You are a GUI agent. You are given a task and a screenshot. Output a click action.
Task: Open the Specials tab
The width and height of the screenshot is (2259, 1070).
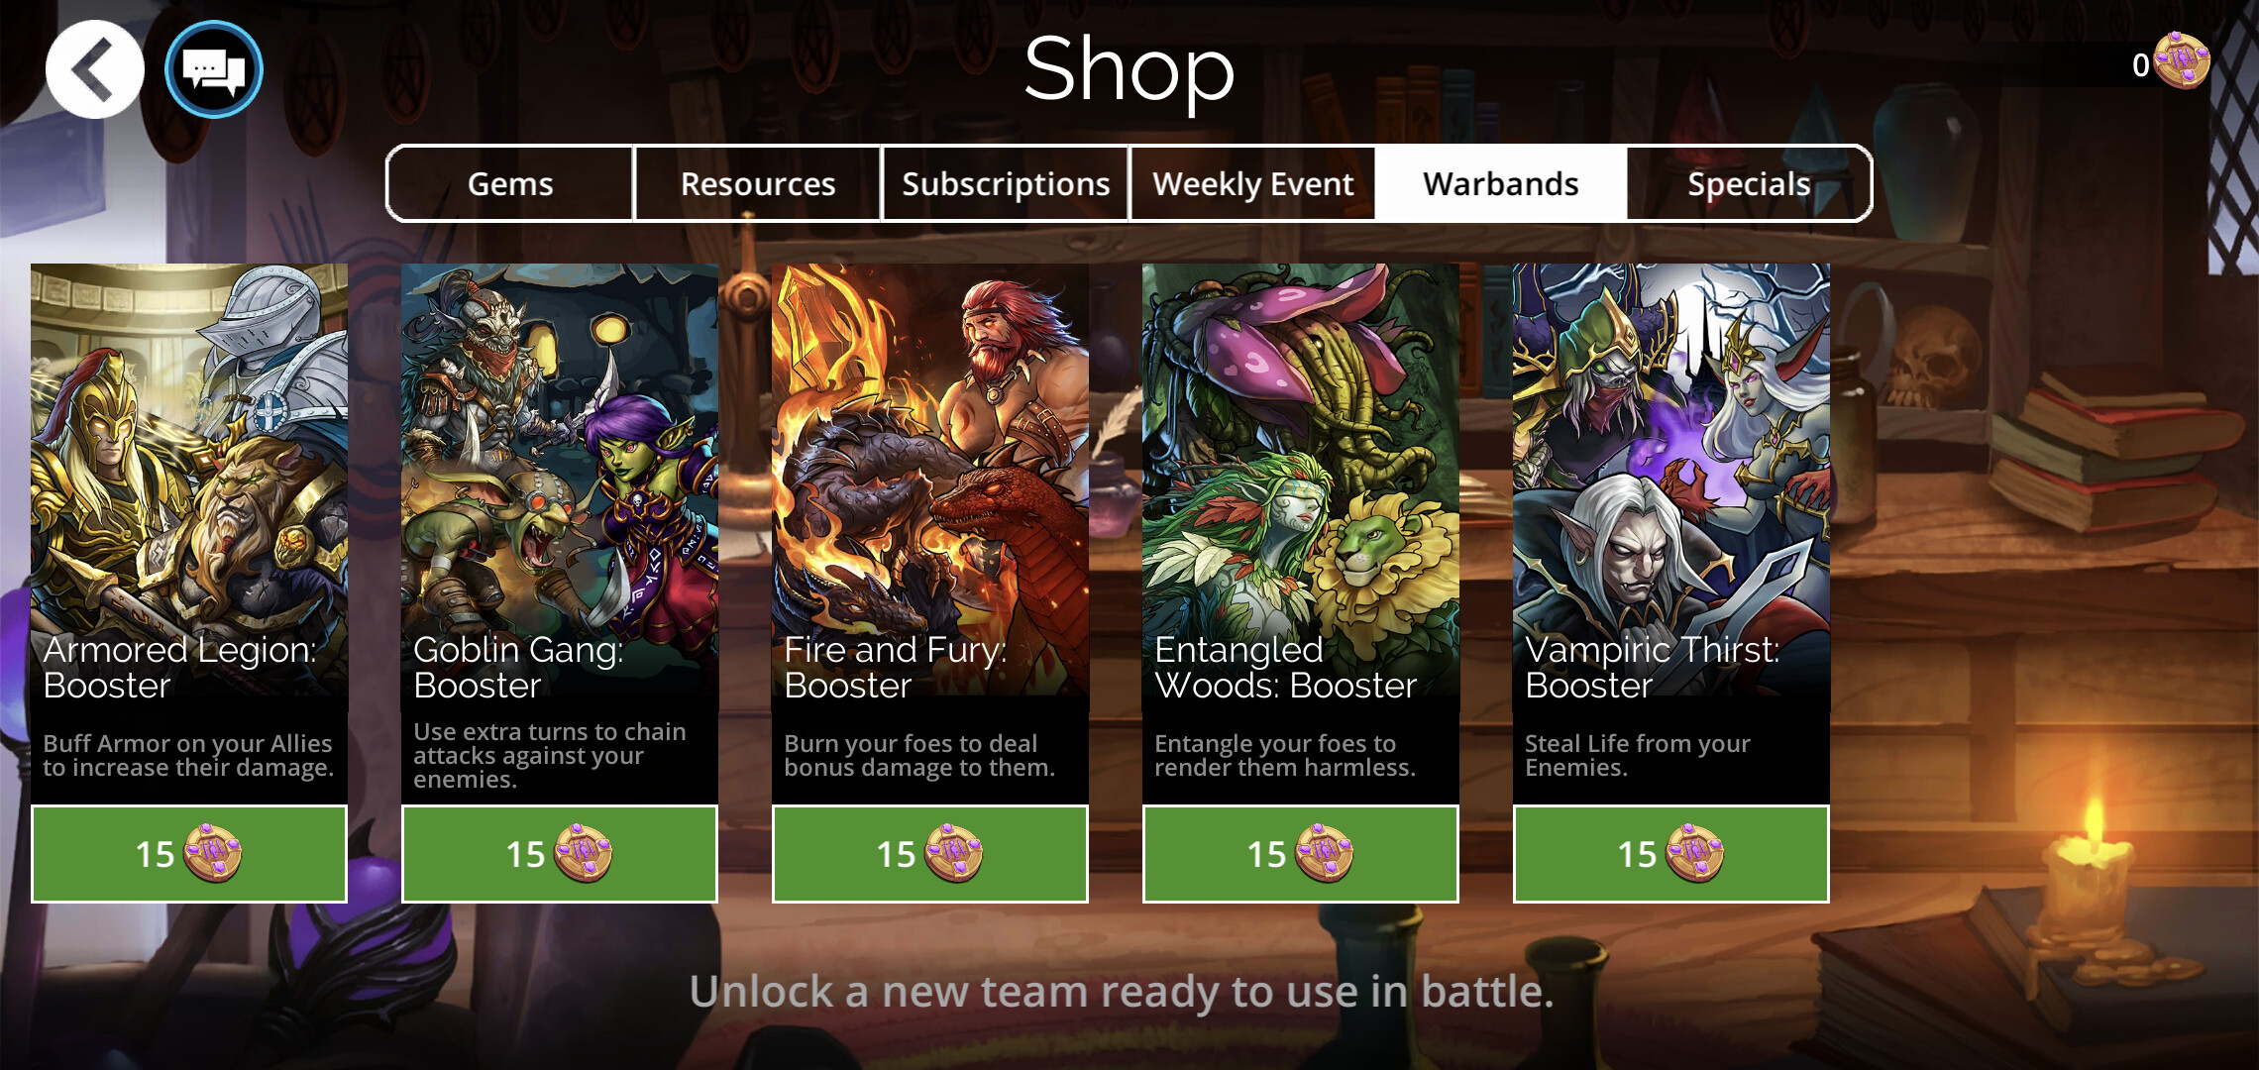pyautogui.click(x=1749, y=183)
